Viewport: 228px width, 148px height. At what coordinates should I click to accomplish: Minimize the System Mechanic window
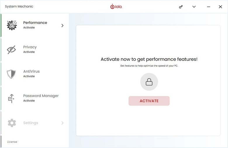click(208, 7)
